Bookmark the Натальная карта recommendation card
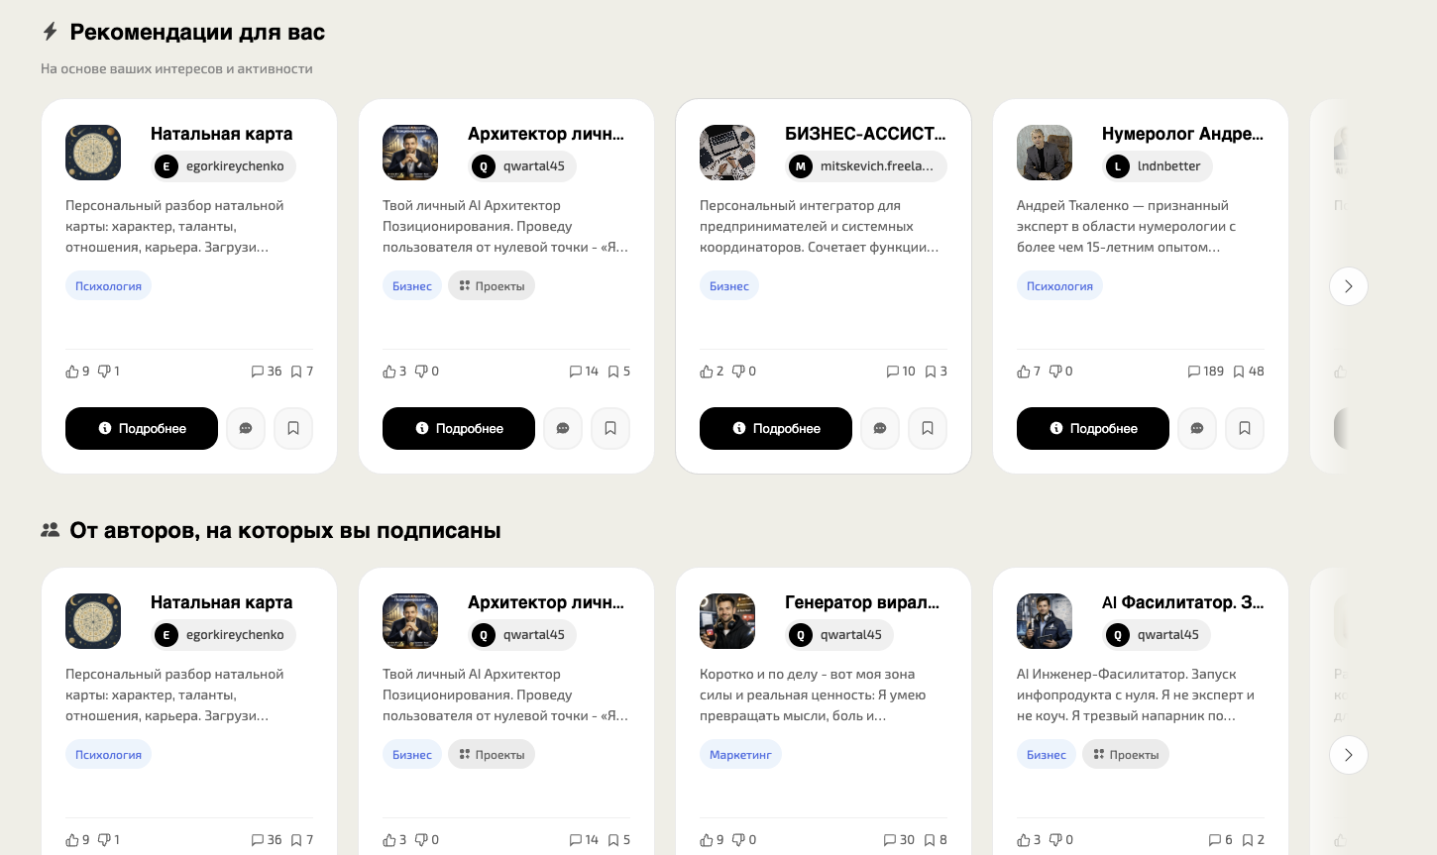 [293, 429]
